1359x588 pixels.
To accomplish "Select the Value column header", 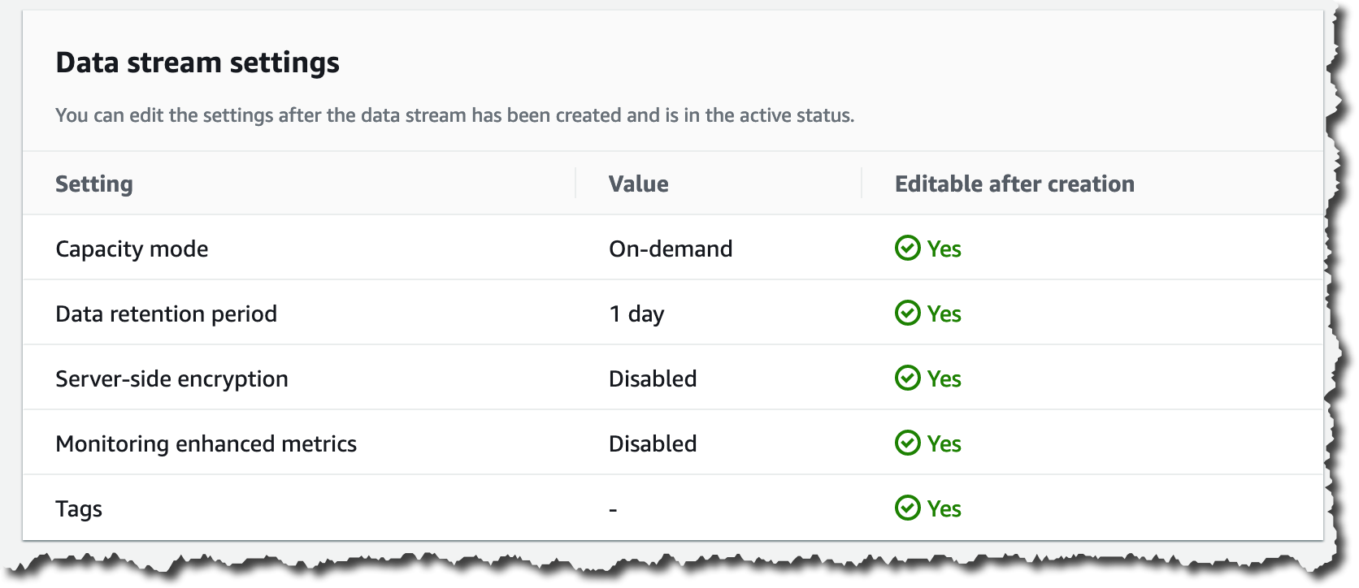I will click(x=638, y=184).
